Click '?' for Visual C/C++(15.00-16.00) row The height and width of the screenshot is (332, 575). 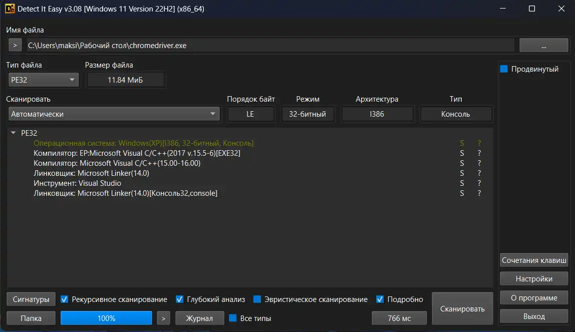[x=479, y=163]
